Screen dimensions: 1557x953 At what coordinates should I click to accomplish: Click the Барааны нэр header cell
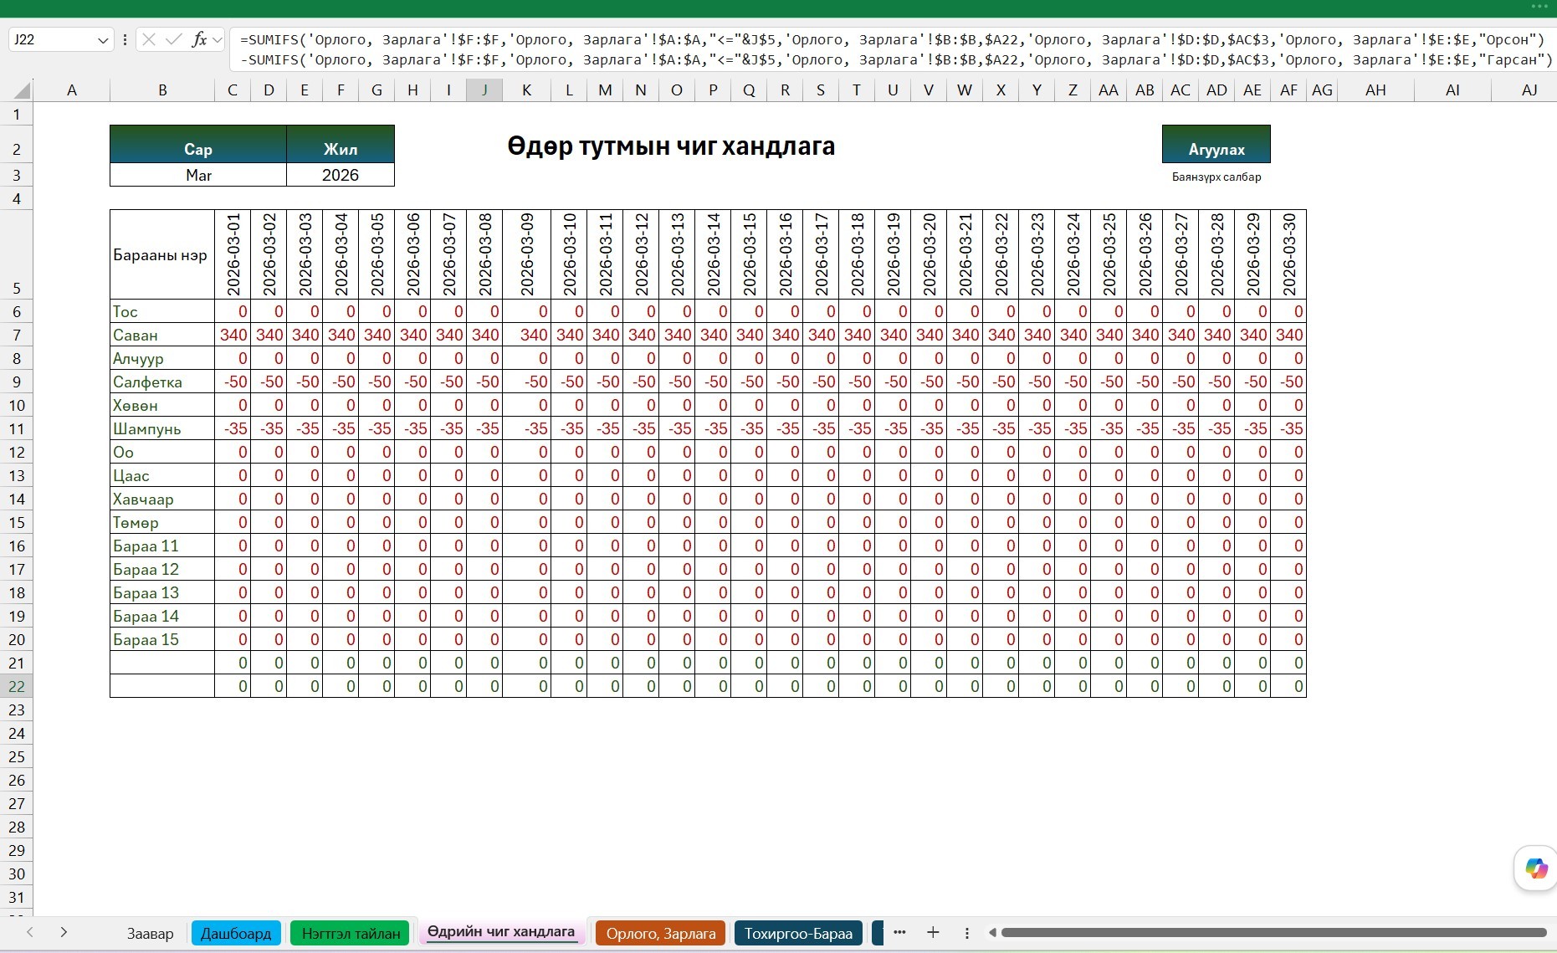pos(162,254)
